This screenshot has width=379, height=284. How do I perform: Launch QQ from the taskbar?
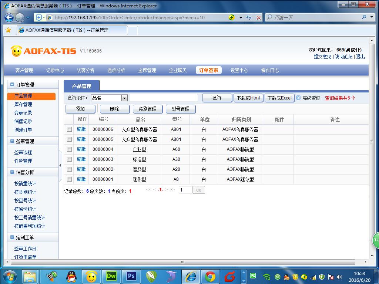coord(71,276)
